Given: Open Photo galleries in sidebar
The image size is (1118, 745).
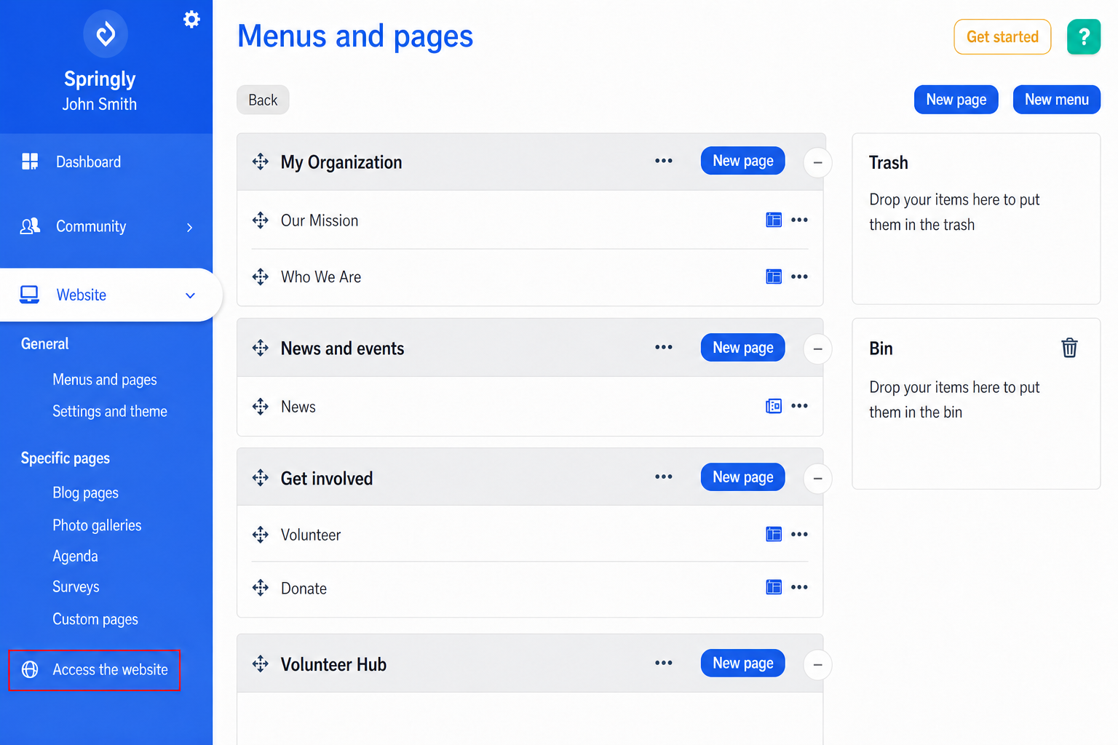Looking at the screenshot, I should (x=97, y=525).
